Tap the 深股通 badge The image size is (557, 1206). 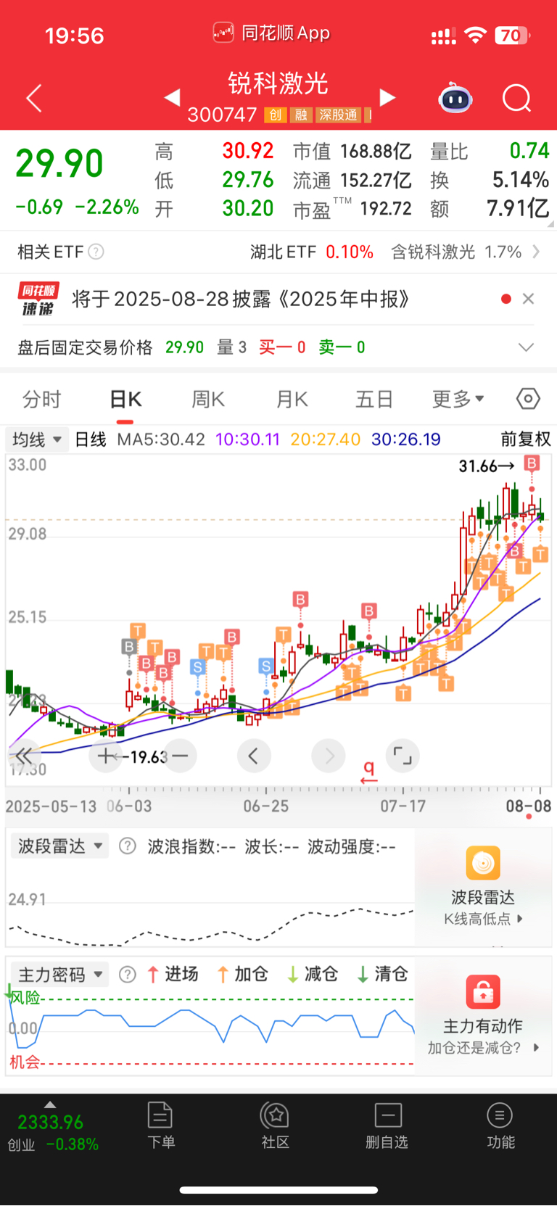click(339, 115)
